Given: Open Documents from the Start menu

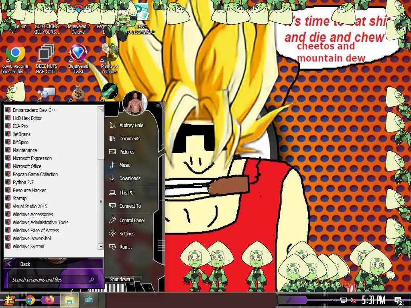Looking at the screenshot, I should [x=130, y=138].
